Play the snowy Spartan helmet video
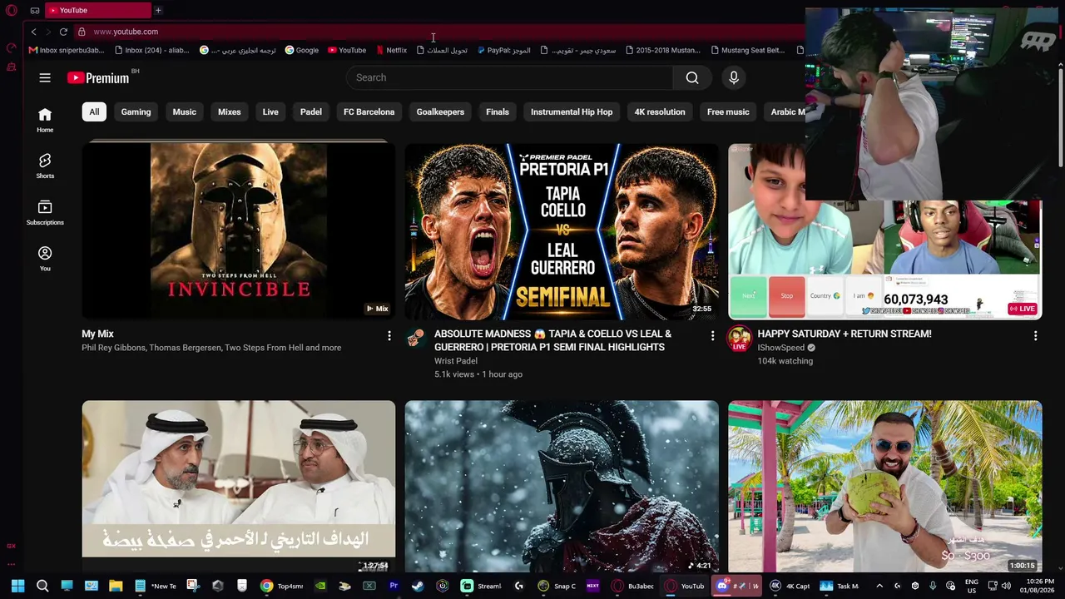 pyautogui.click(x=562, y=487)
